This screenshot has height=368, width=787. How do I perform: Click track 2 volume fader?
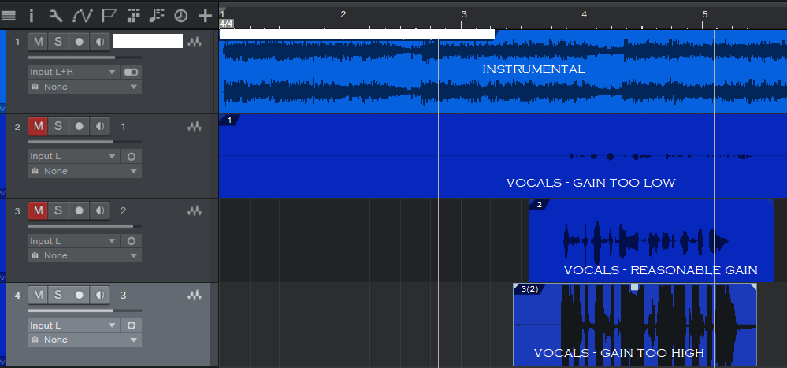pos(84,142)
